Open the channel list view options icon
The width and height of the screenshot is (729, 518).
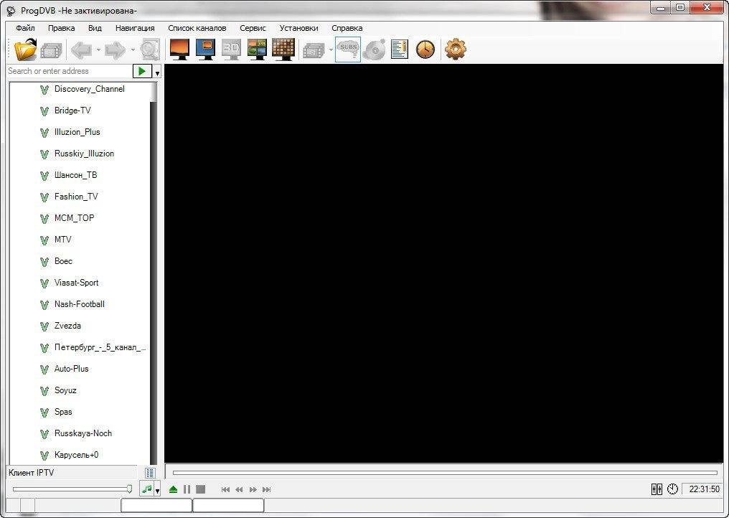tap(150, 473)
